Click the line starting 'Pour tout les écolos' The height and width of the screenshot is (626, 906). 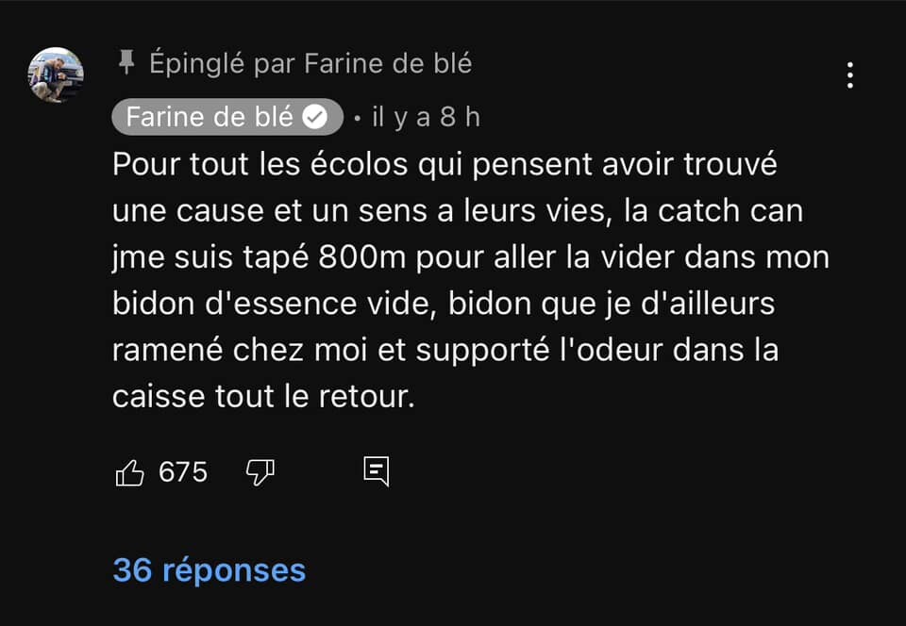pyautogui.click(x=445, y=164)
